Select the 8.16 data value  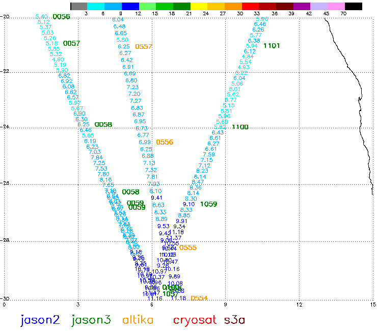click(x=105, y=180)
